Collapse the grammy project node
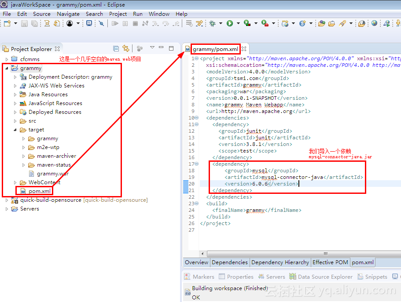This screenshot has height=302, width=401. 7,68
